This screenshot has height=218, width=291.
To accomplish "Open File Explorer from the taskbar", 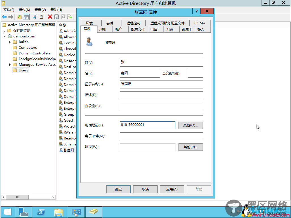I will tap(58, 212).
